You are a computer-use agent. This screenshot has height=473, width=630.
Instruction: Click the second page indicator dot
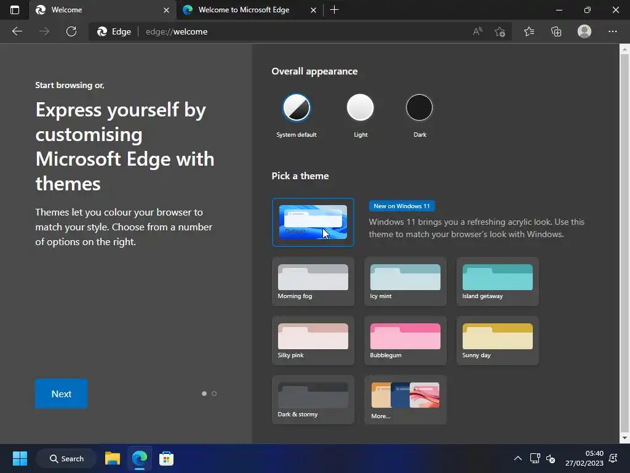(x=214, y=394)
